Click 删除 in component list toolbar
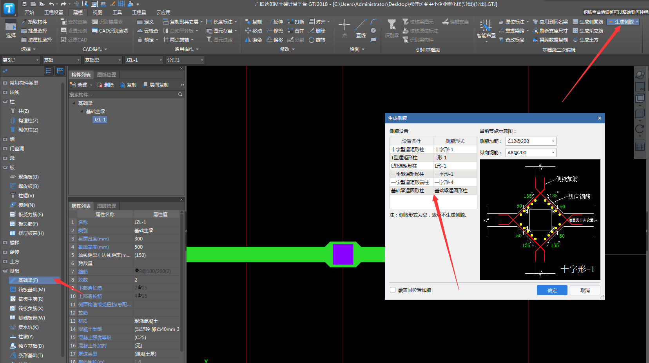The image size is (649, 363). (105, 85)
